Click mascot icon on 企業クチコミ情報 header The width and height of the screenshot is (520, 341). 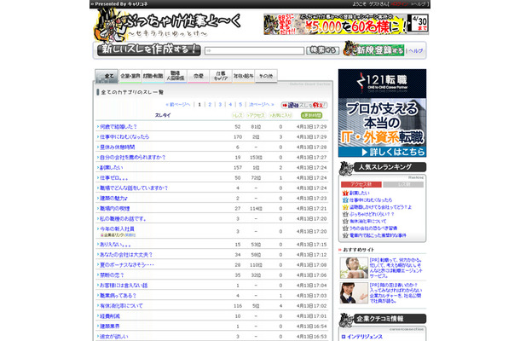coord(346,320)
